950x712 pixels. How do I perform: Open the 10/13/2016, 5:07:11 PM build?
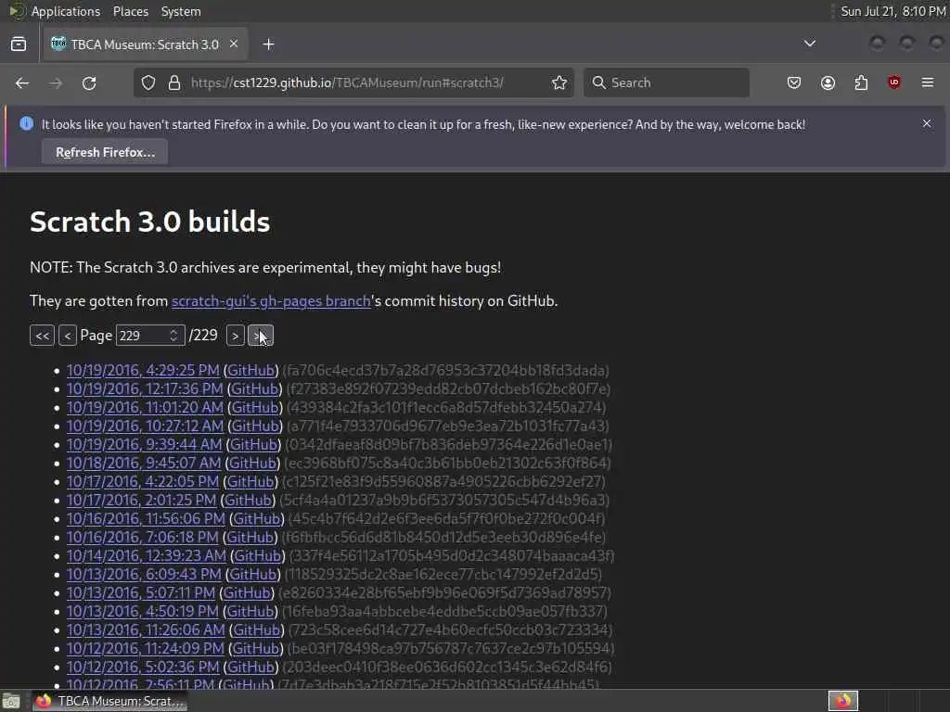[x=141, y=592]
